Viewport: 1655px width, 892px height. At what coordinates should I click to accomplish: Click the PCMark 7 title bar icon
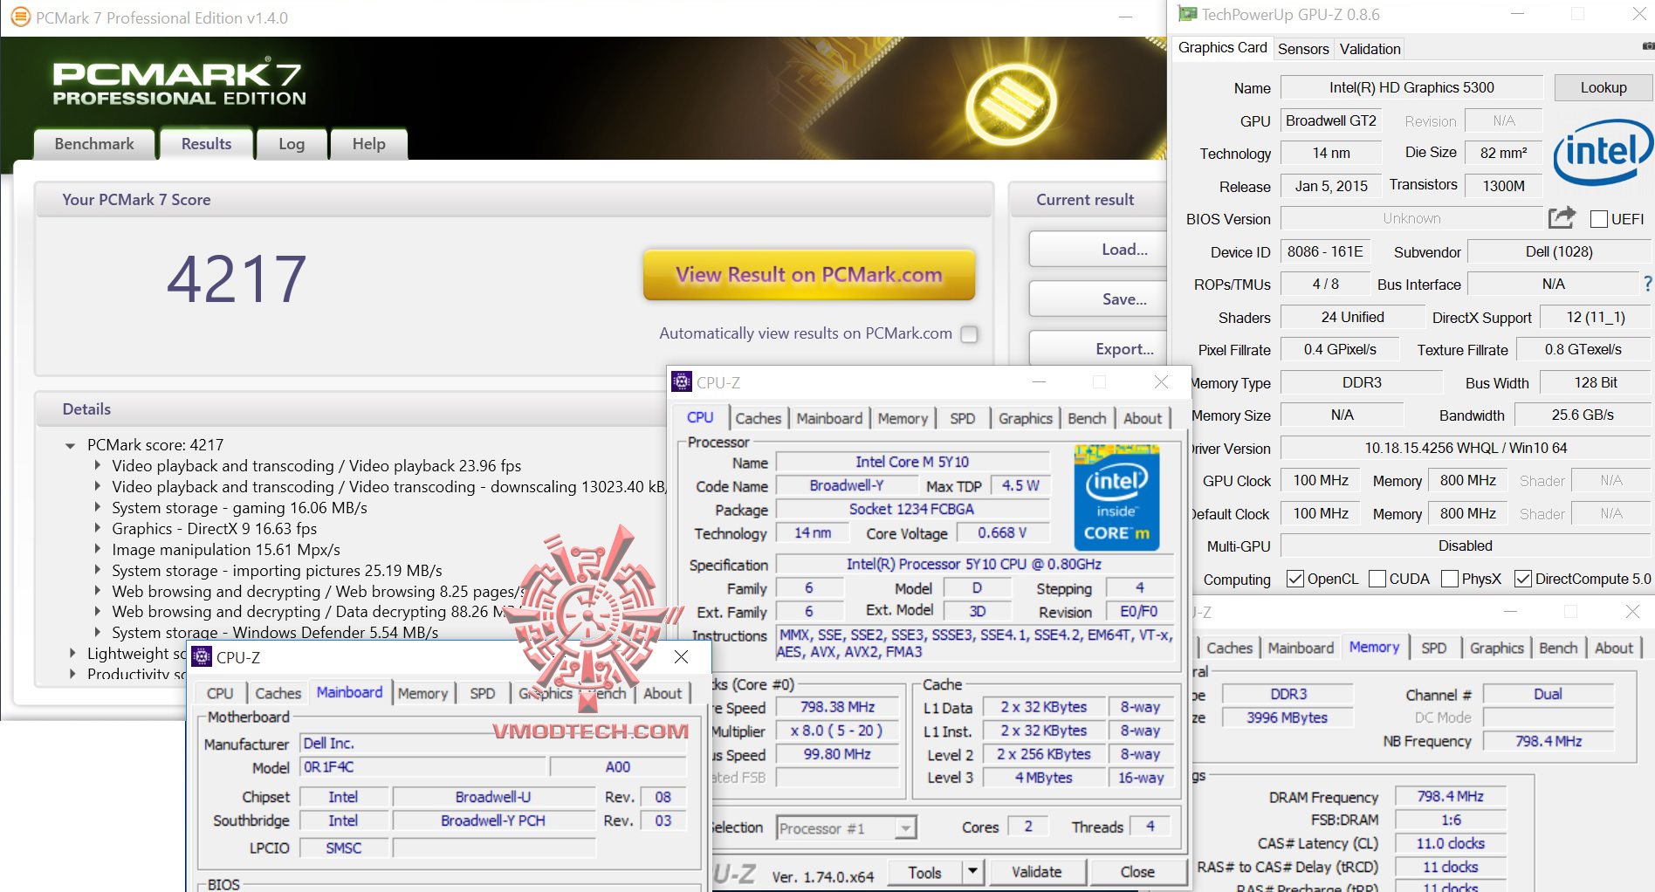point(19,17)
